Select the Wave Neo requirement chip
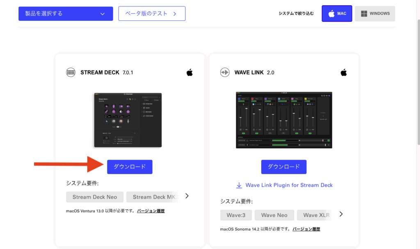This screenshot has height=249, width=420. 274,215
